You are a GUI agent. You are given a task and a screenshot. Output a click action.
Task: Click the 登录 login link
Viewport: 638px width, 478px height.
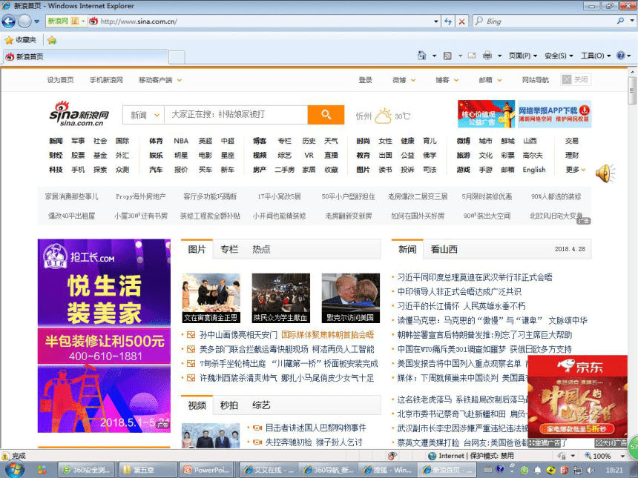click(366, 80)
